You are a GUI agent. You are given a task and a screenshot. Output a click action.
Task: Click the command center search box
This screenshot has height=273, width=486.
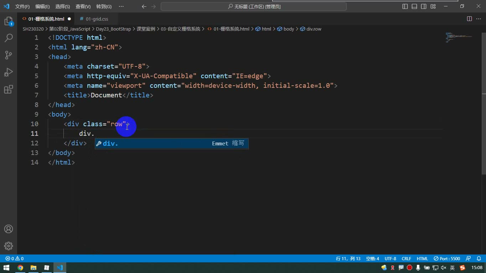pyautogui.click(x=254, y=6)
